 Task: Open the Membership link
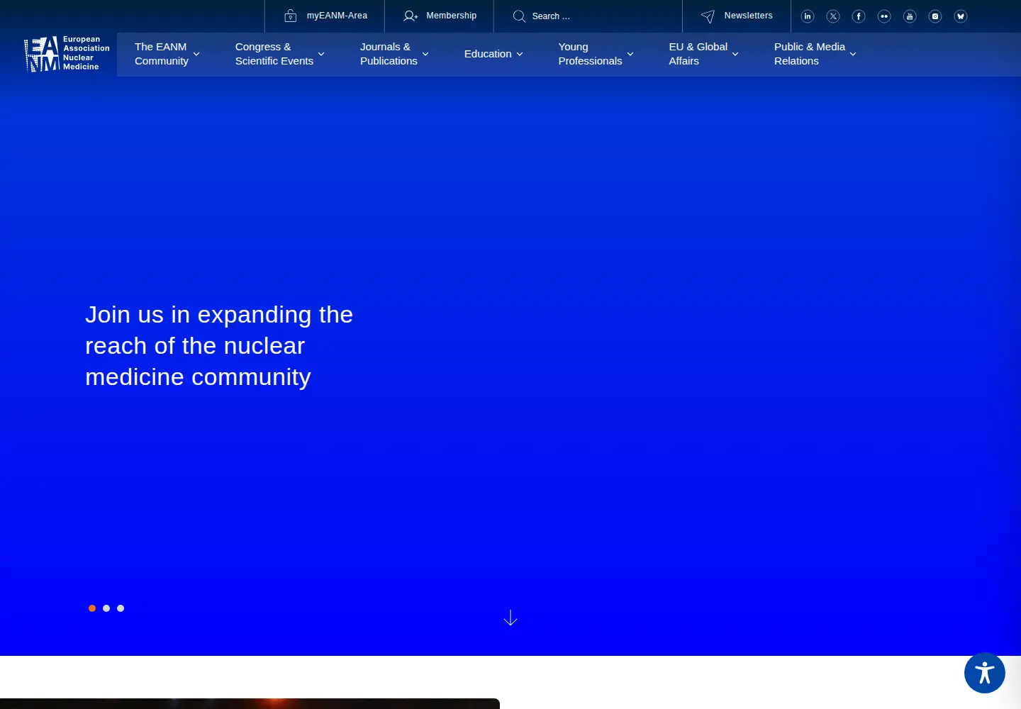tap(452, 16)
